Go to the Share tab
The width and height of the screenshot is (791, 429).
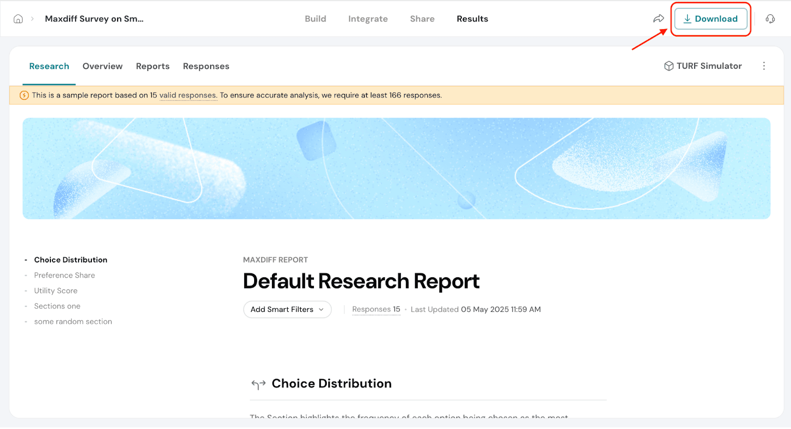coord(422,19)
